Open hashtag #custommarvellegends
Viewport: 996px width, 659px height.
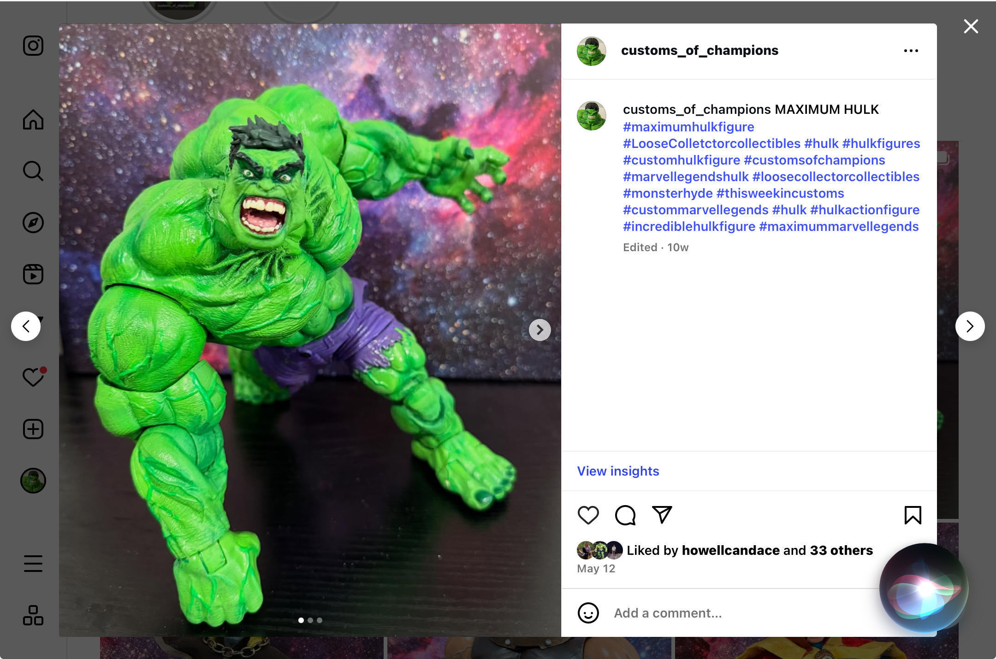[x=696, y=210]
